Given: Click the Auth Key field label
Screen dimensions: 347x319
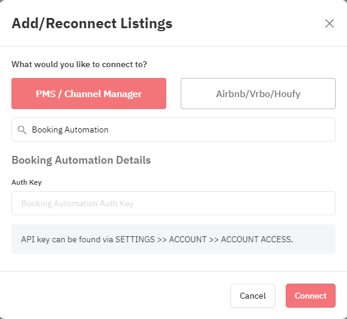Looking at the screenshot, I should 26,182.
